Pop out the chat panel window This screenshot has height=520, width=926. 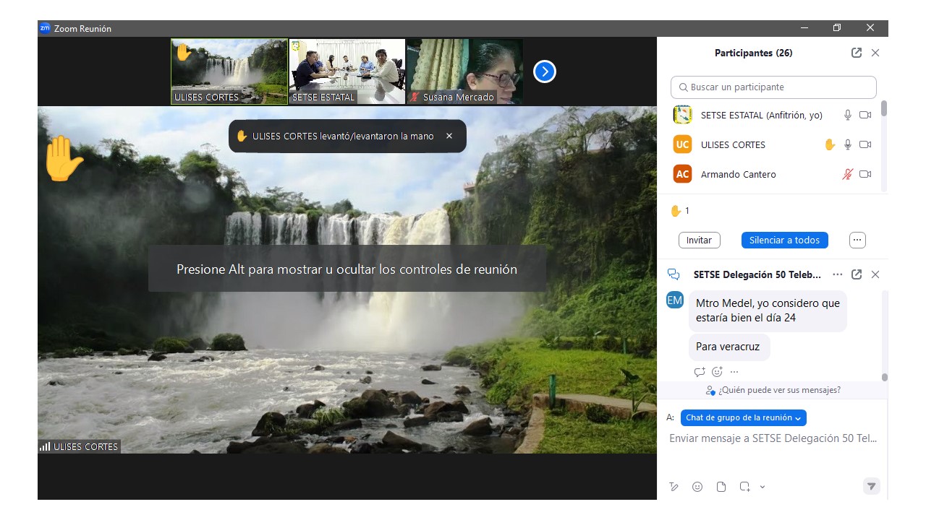click(857, 274)
